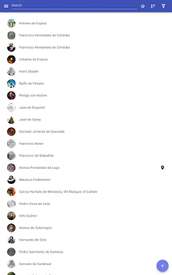Image resolution: width=172 pixels, height=275 pixels.
Task: Click Hernando de Soto's portrait thumbnail
Action: pos(11,240)
